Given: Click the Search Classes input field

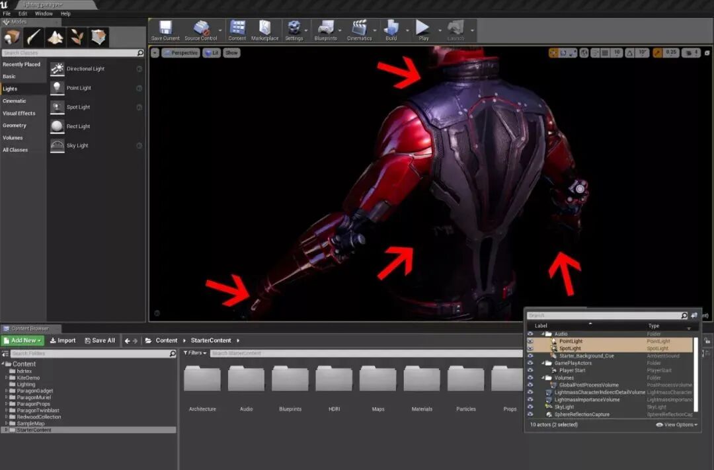Looking at the screenshot, I should 69,53.
